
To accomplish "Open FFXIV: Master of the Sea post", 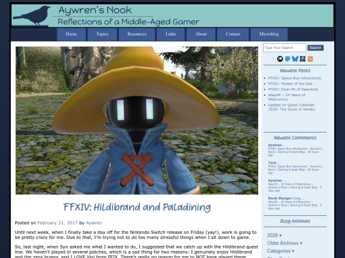I will 290,83.
